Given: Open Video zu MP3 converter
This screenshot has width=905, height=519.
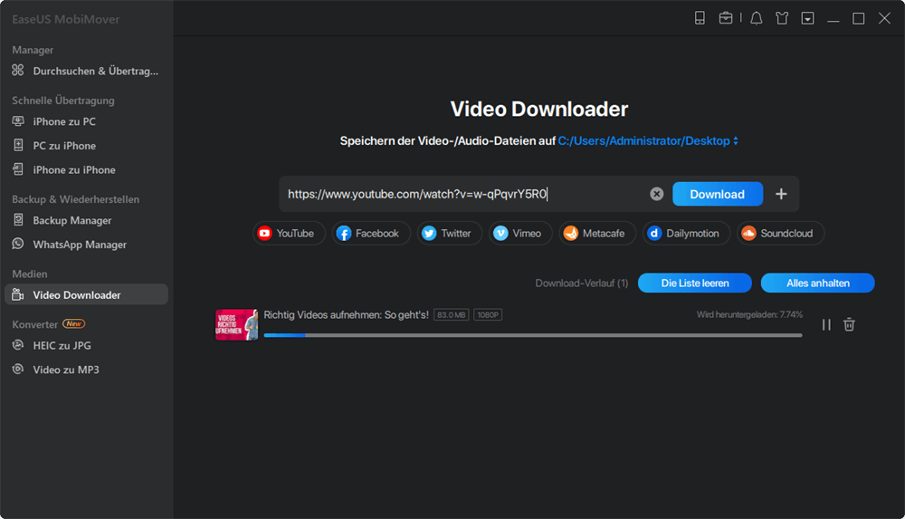Looking at the screenshot, I should pyautogui.click(x=86, y=370).
